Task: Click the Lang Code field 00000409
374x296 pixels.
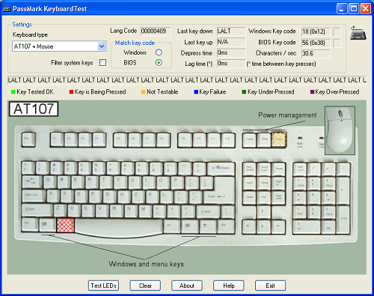Action: [156, 31]
